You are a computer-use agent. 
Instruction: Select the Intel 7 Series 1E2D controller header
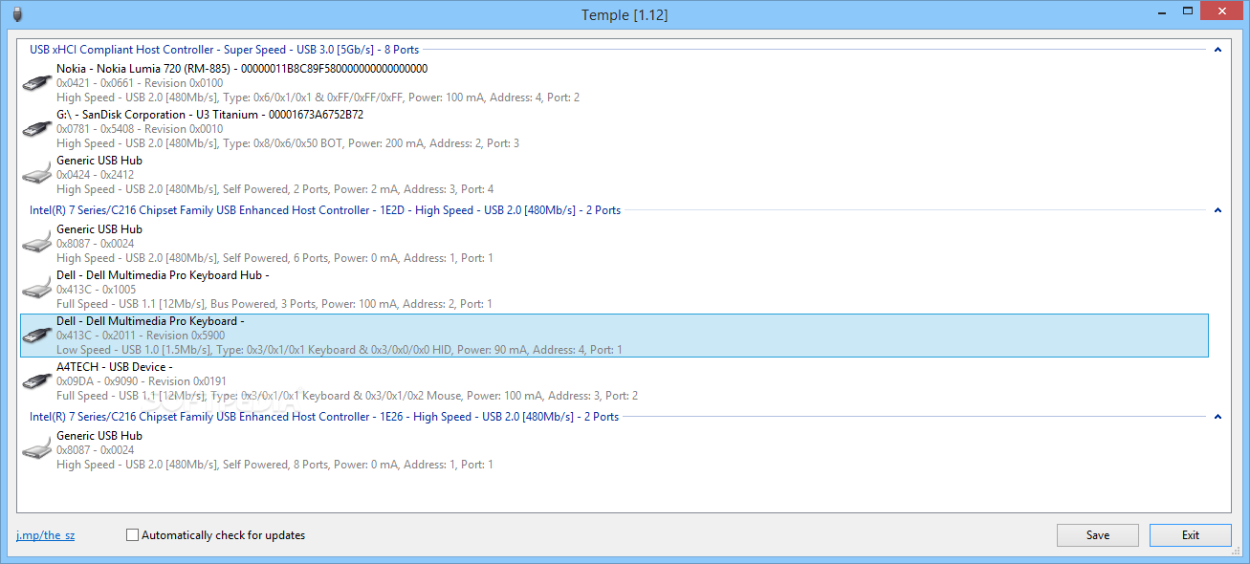click(325, 209)
